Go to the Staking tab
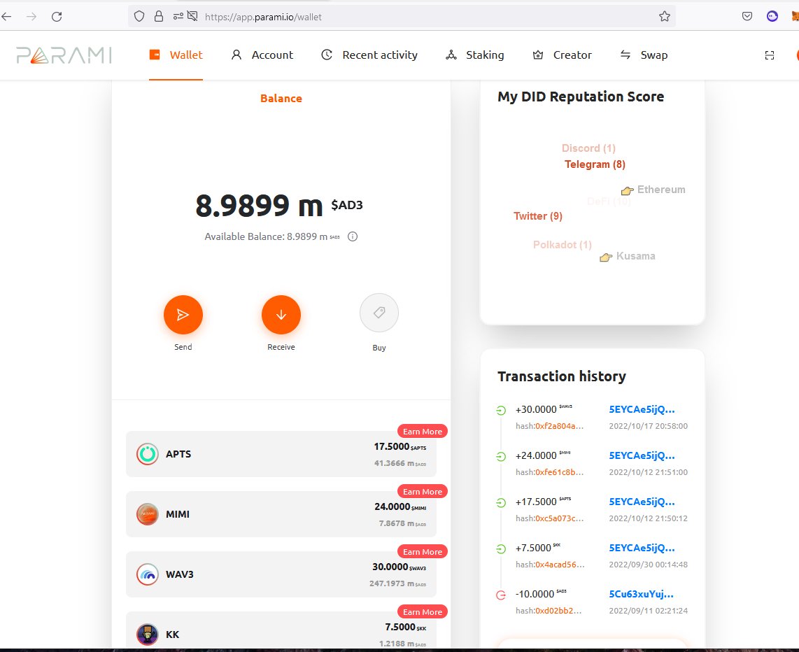 pyautogui.click(x=475, y=55)
